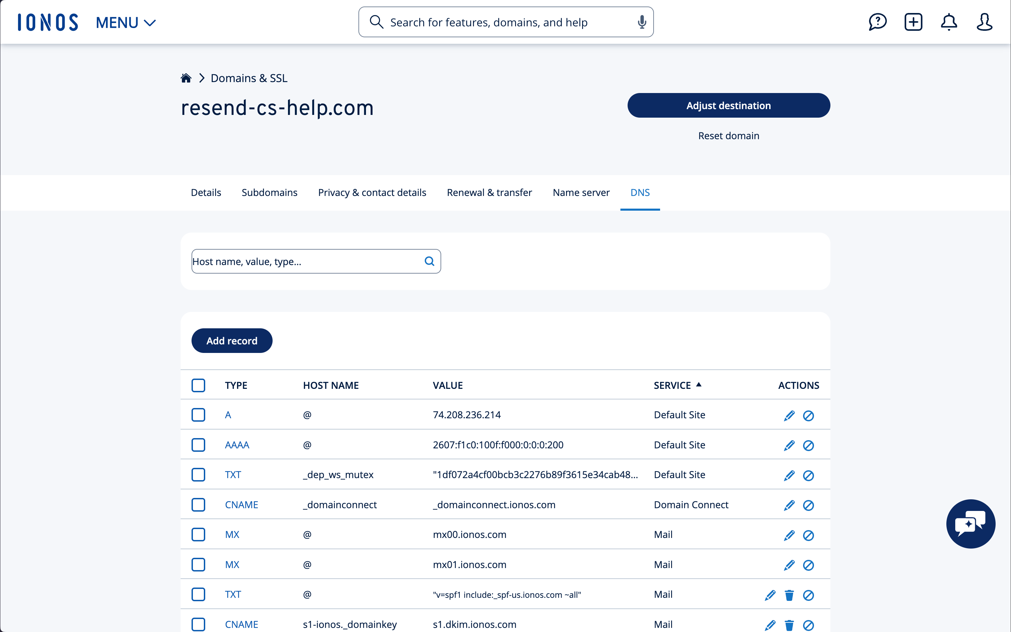Select the DNS tab
The image size is (1011, 632).
[x=640, y=192]
